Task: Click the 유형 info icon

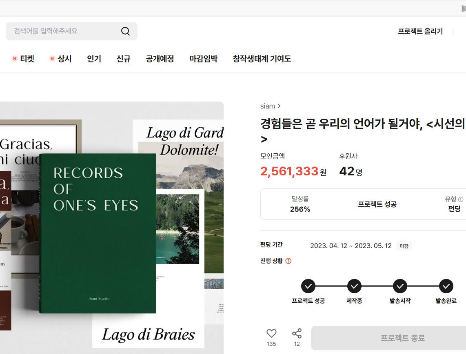Action: pos(461,199)
